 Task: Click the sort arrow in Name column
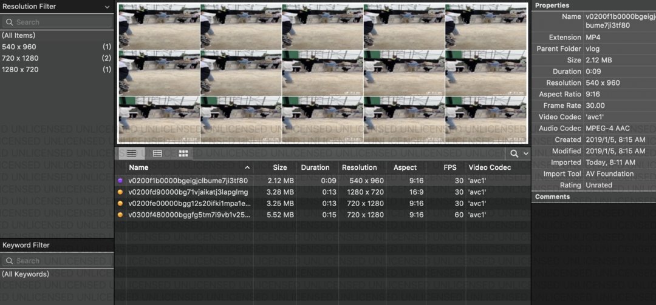tap(247, 167)
